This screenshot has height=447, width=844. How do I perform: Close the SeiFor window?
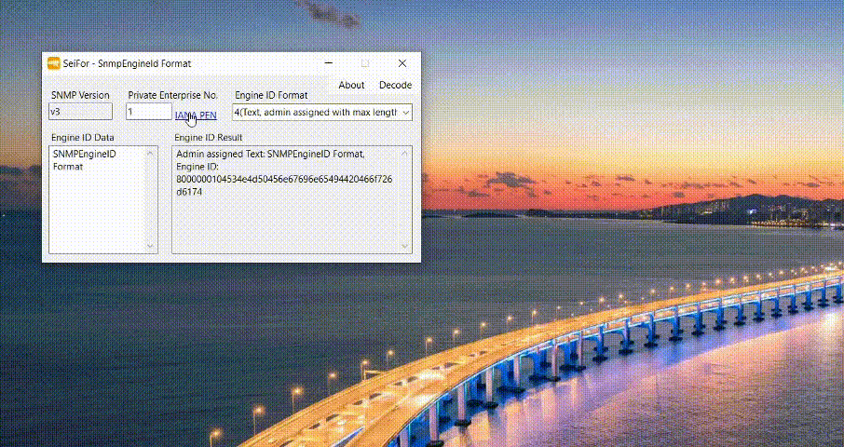point(402,63)
